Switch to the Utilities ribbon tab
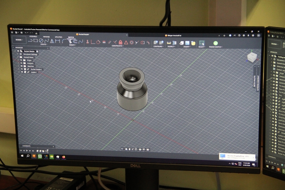This screenshot has height=190, width=285. (x=58, y=37)
